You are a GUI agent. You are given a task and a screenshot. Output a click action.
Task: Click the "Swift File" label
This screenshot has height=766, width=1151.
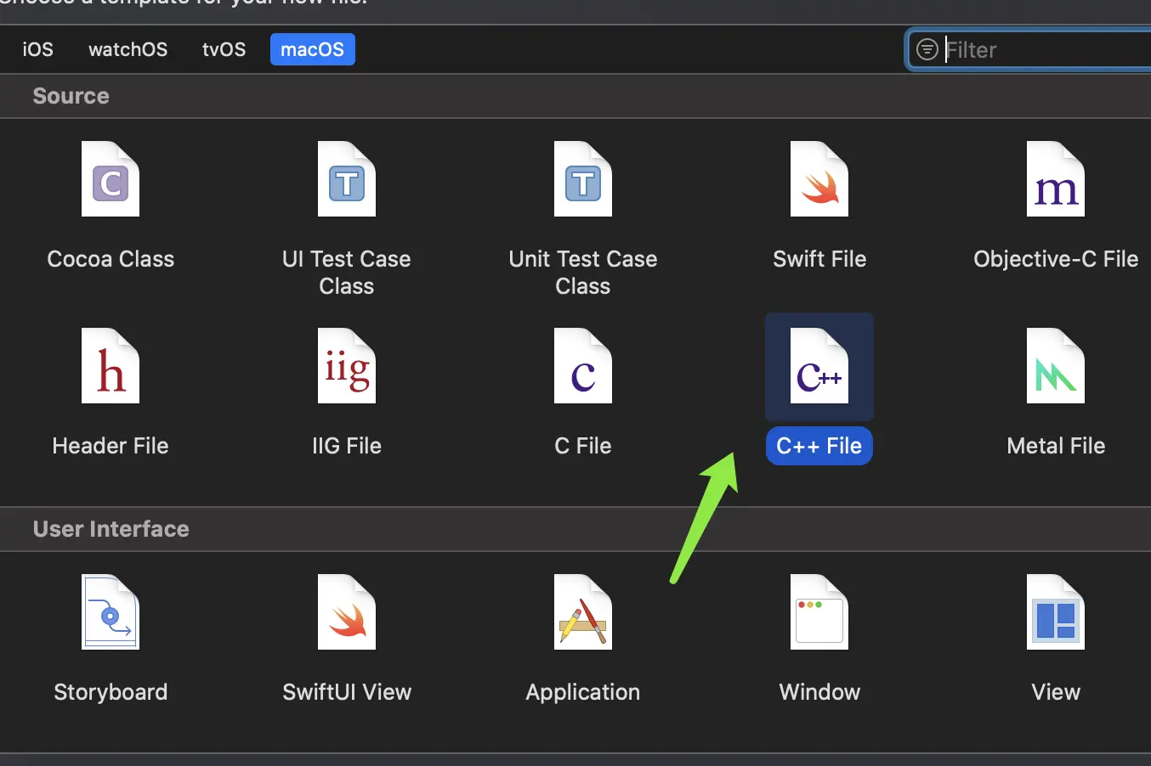819,259
